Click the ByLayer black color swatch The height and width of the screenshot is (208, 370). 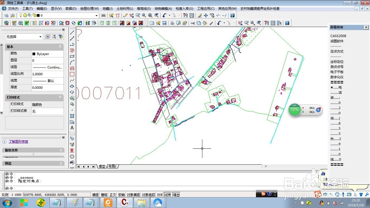tap(34, 54)
